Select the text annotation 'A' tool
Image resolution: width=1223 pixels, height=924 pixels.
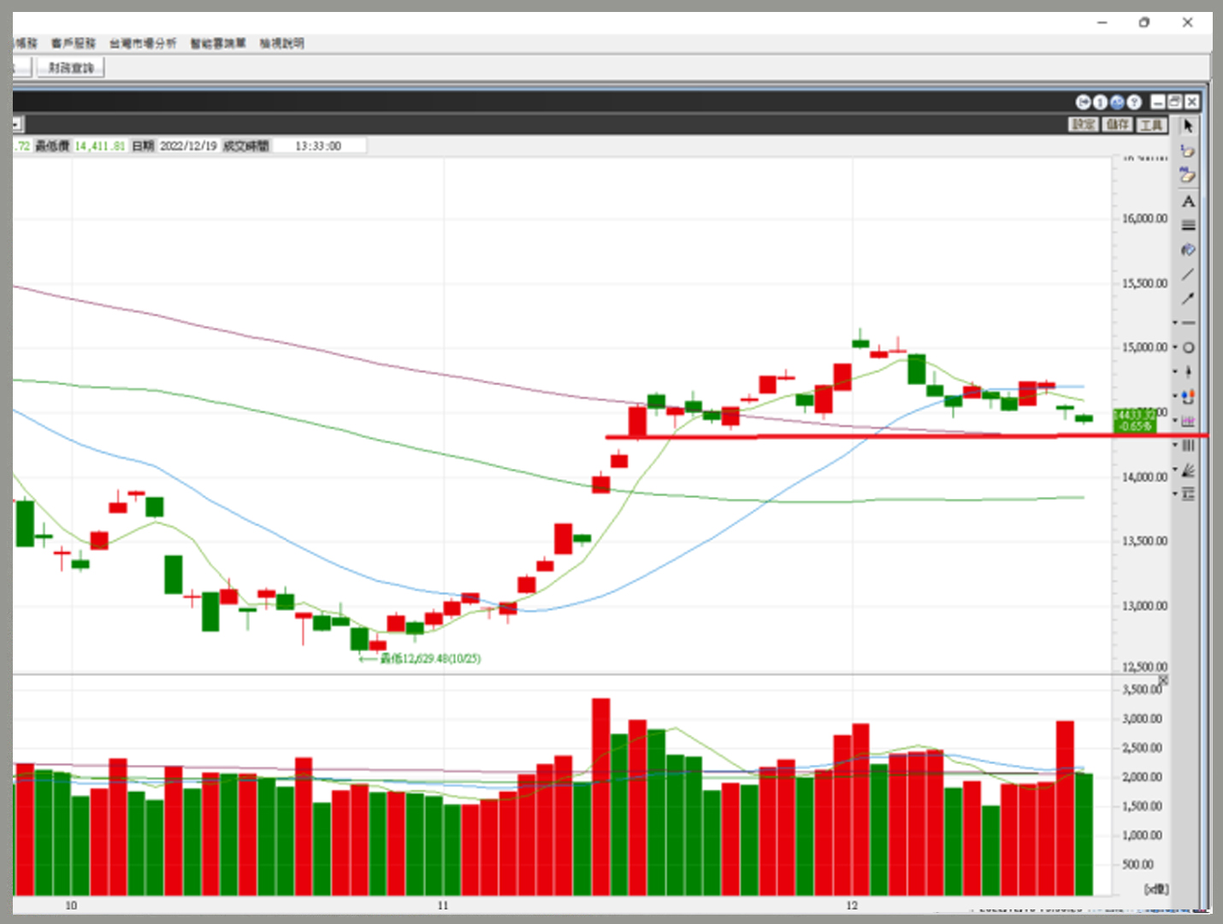pyautogui.click(x=1188, y=201)
